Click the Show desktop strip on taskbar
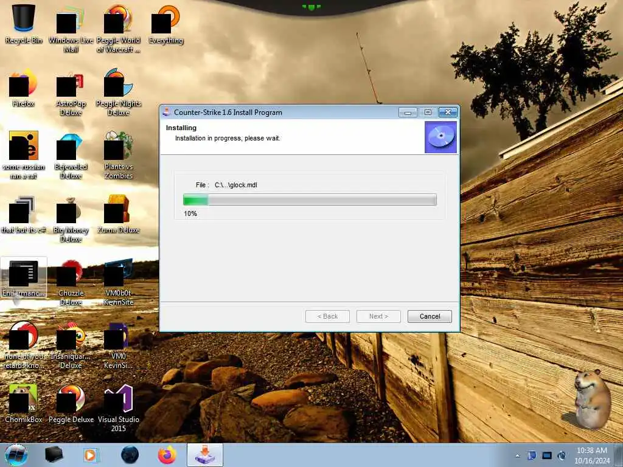This screenshot has height=467, width=623. click(619, 455)
